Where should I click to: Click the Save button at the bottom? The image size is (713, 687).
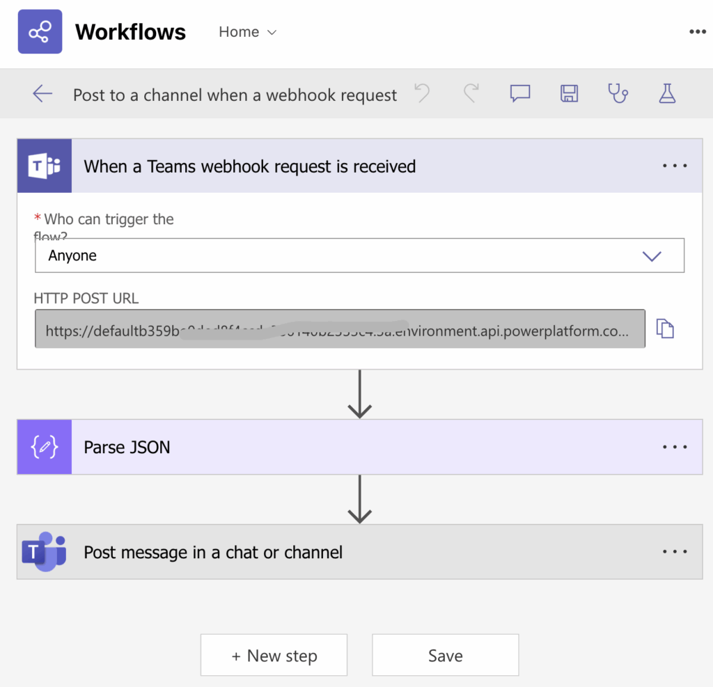(445, 655)
